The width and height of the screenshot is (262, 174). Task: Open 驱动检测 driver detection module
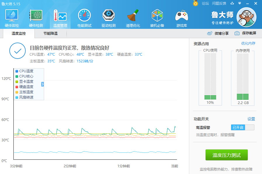tap(109, 18)
